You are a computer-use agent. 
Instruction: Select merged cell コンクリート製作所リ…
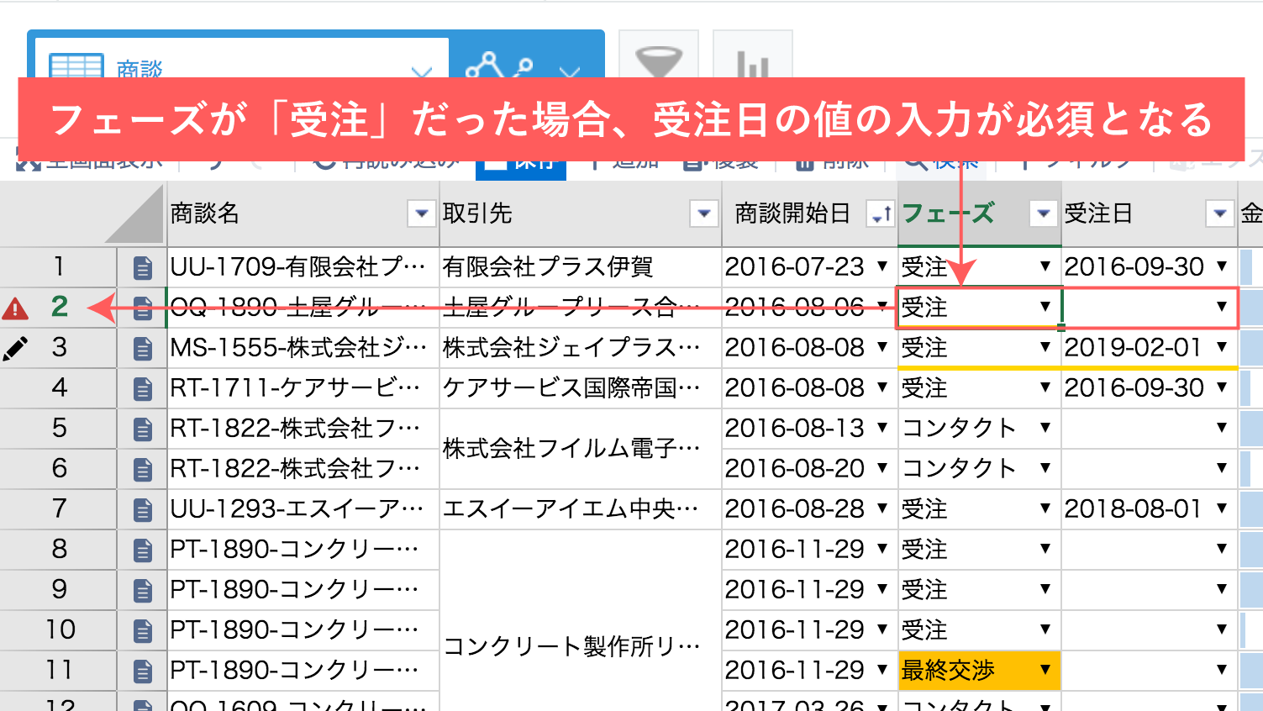(x=581, y=620)
